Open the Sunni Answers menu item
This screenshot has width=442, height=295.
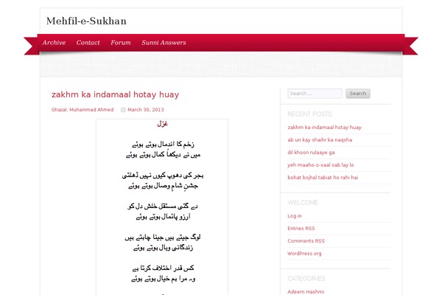coord(164,43)
